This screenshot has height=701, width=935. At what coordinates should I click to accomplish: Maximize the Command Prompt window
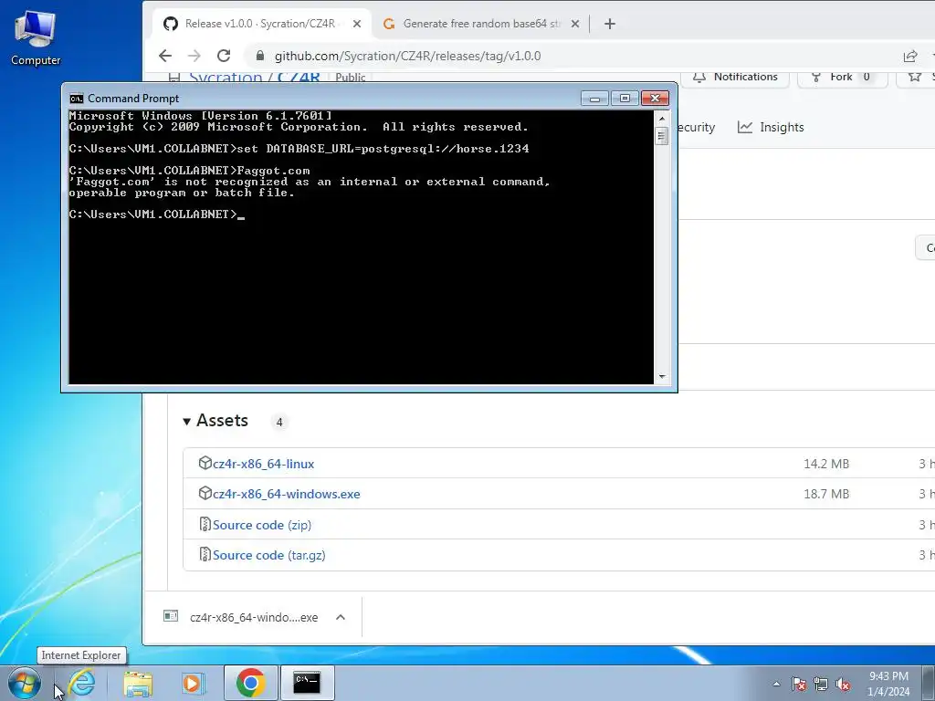(x=625, y=99)
